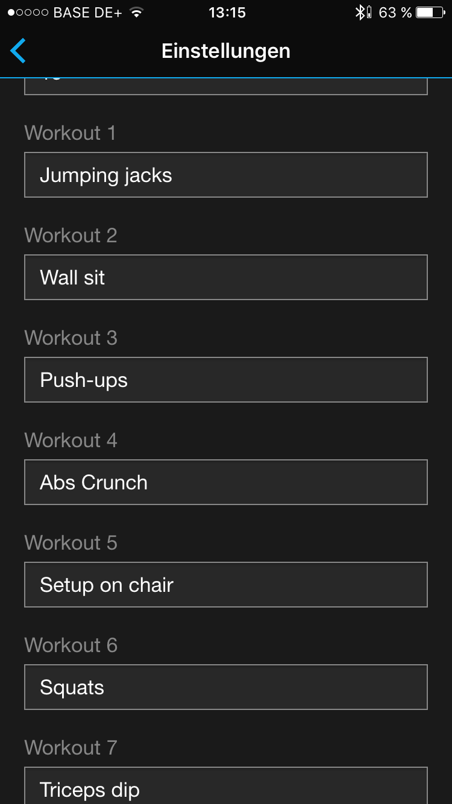Select the Setup on chair field
Image resolution: width=452 pixels, height=804 pixels.
226,585
